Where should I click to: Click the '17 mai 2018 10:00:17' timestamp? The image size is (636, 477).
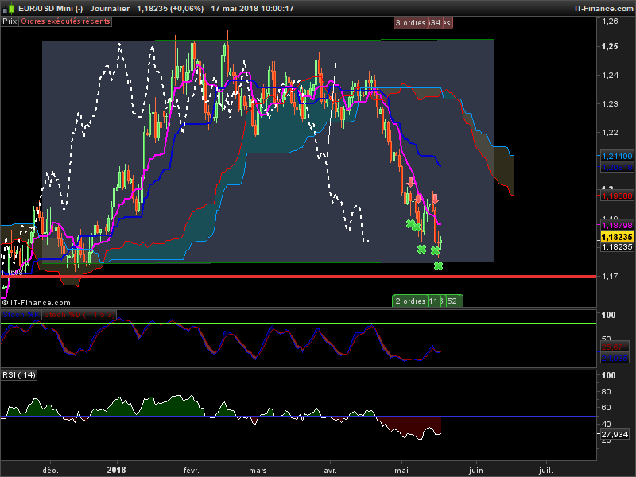coord(252,8)
